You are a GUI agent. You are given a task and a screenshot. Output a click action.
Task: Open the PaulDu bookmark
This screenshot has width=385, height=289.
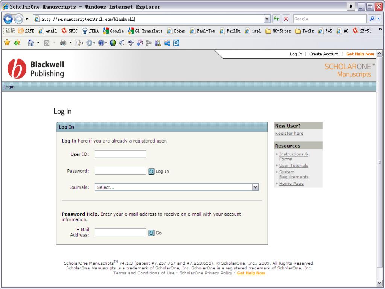pos(230,31)
